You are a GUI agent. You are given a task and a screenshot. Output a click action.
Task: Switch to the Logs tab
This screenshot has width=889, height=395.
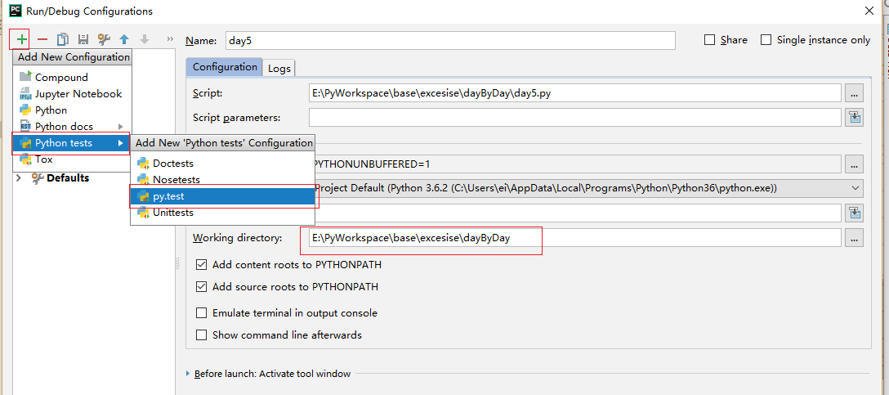pos(279,68)
